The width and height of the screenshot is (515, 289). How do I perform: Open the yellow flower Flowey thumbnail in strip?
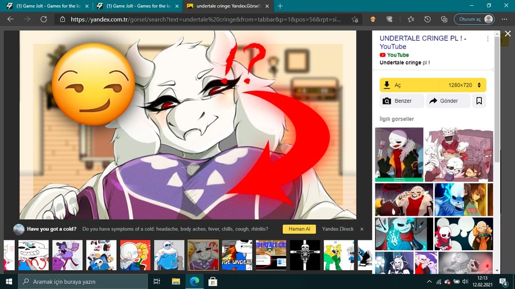point(339,255)
